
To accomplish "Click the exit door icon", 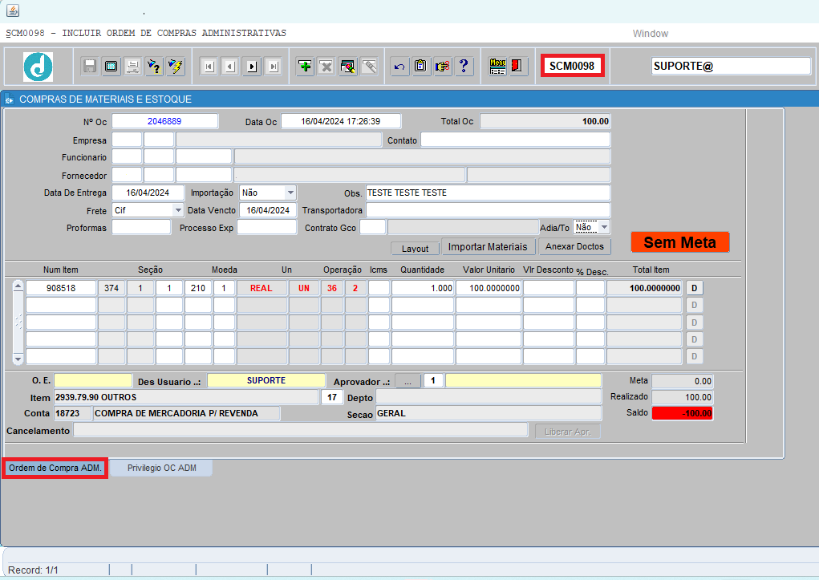I will [x=519, y=67].
